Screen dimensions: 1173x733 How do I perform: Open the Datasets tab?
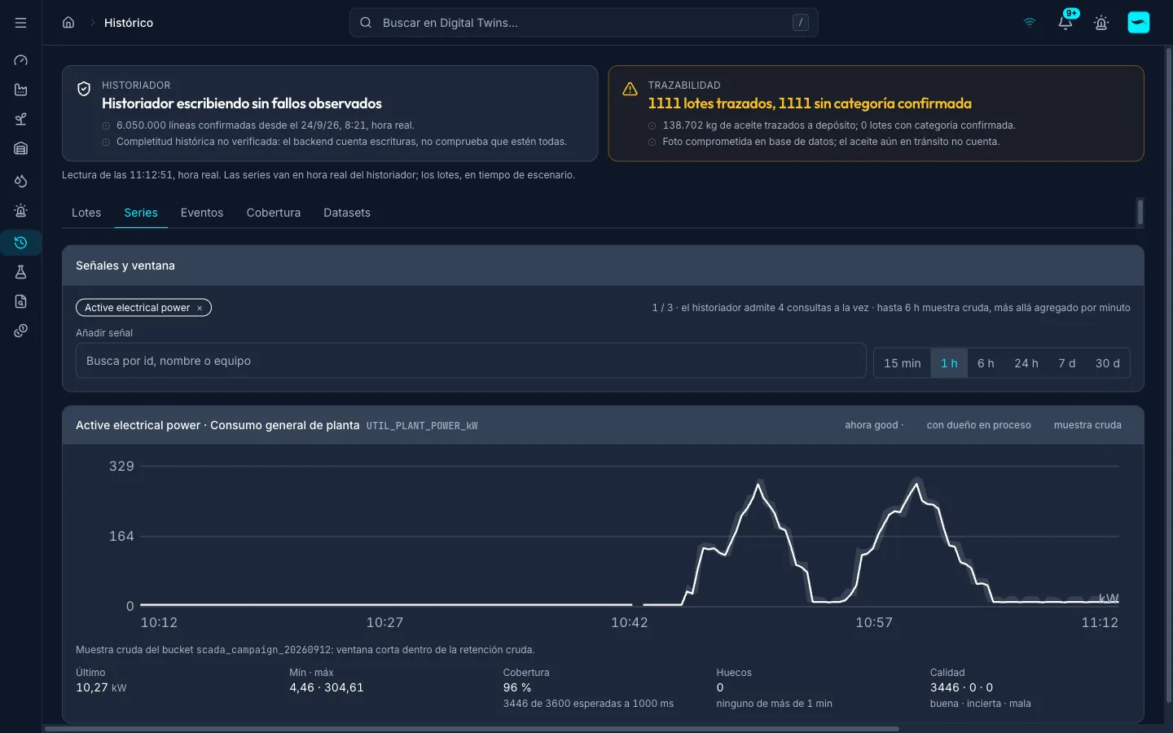(347, 213)
